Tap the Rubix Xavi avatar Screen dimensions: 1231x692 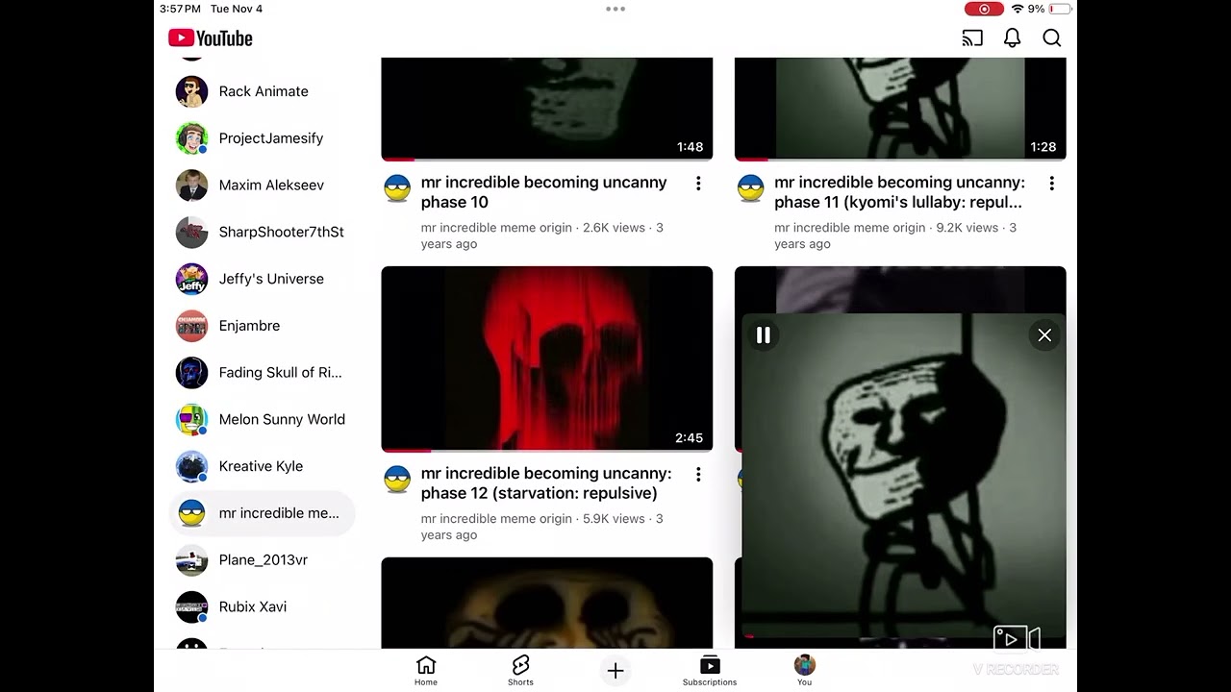(x=191, y=606)
